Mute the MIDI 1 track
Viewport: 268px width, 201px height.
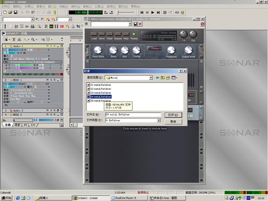47,80
